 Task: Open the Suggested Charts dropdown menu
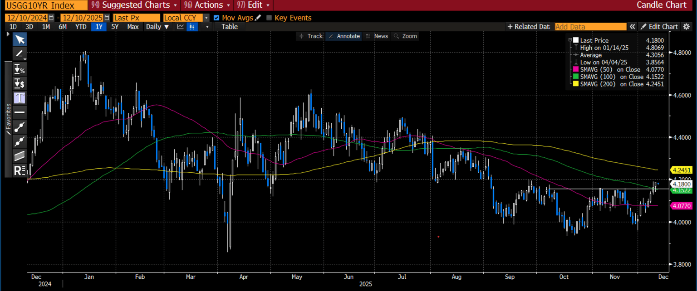click(x=135, y=5)
